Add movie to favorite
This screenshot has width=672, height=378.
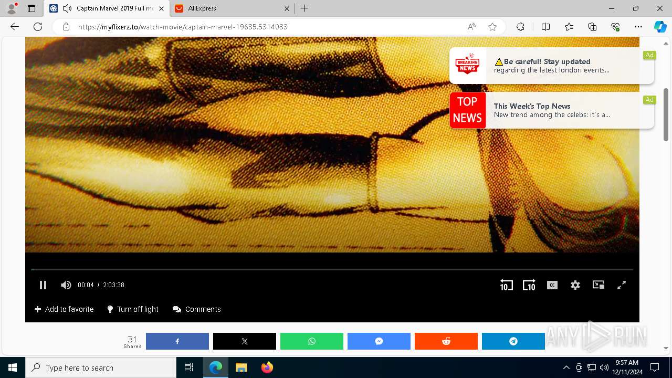(64, 309)
